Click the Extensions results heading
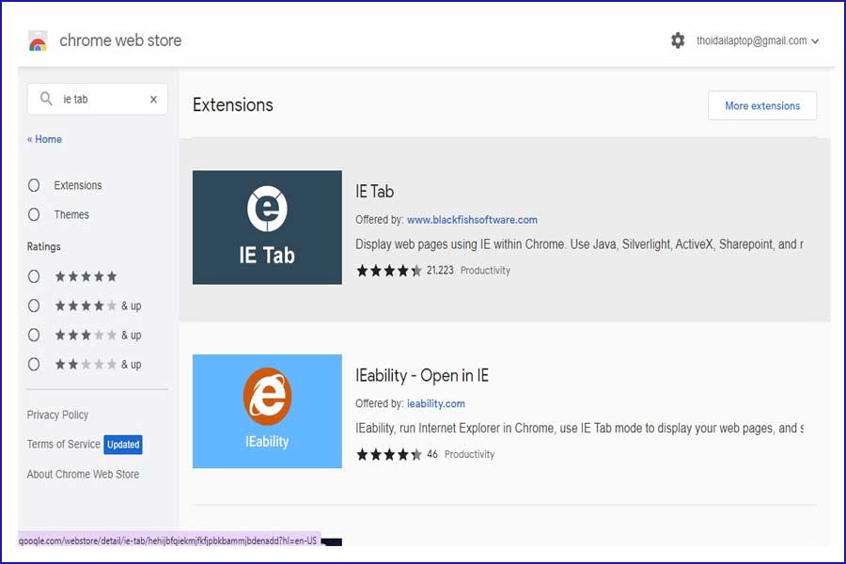 click(233, 104)
